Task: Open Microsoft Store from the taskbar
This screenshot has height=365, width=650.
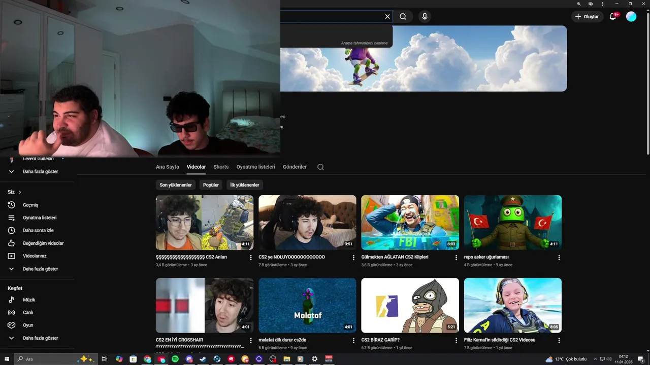Action: point(133,359)
